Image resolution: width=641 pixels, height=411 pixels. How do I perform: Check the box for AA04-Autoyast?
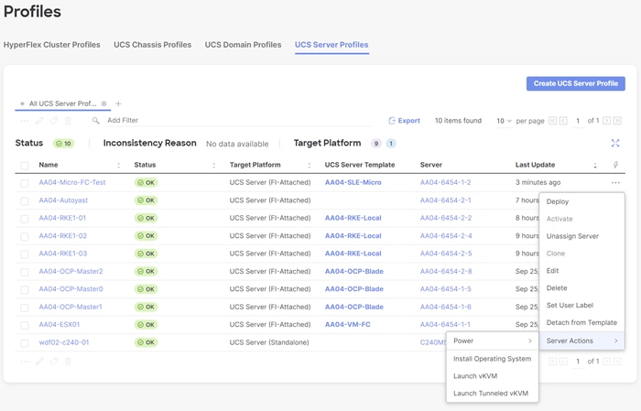click(25, 201)
